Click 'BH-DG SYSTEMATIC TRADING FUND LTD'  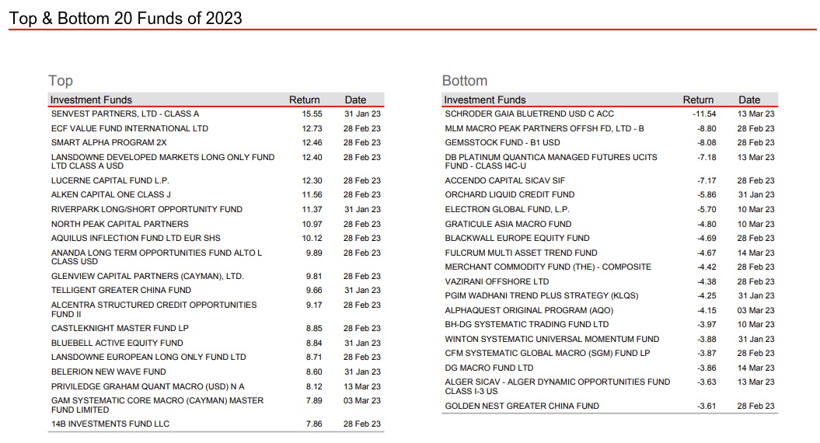point(527,324)
